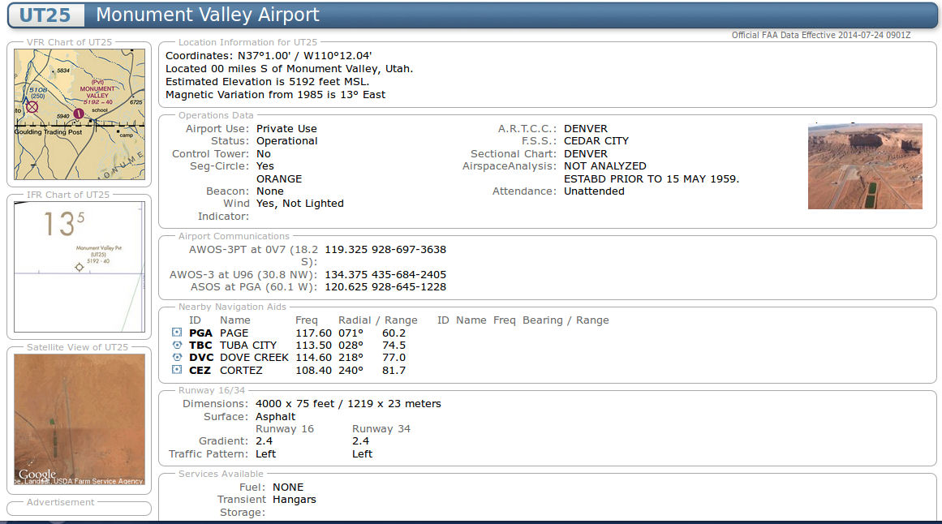
Task: Select the CEZ navaid identifier
Action: click(200, 370)
